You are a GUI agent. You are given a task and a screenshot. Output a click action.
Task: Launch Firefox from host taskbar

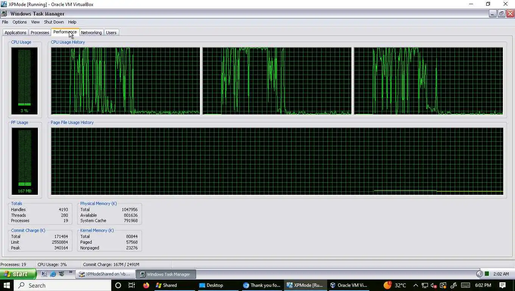146,285
